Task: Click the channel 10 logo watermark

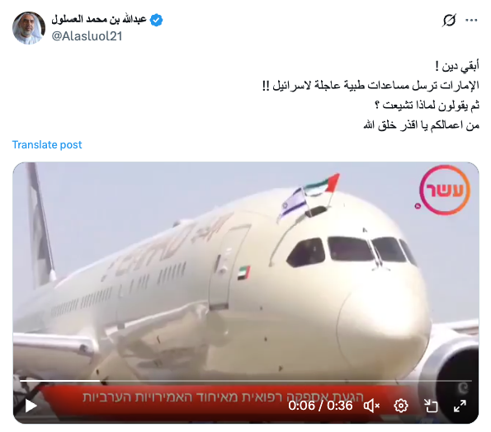Action: (x=444, y=190)
